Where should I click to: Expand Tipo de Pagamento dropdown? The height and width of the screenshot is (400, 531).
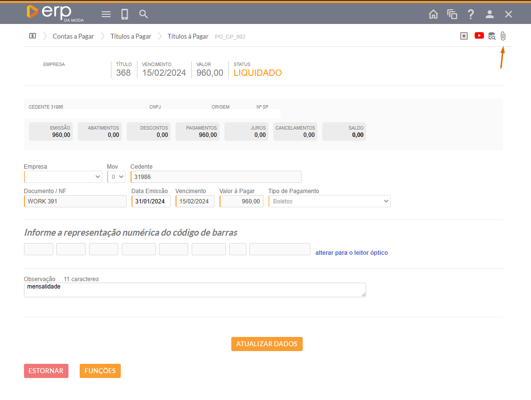click(329, 201)
